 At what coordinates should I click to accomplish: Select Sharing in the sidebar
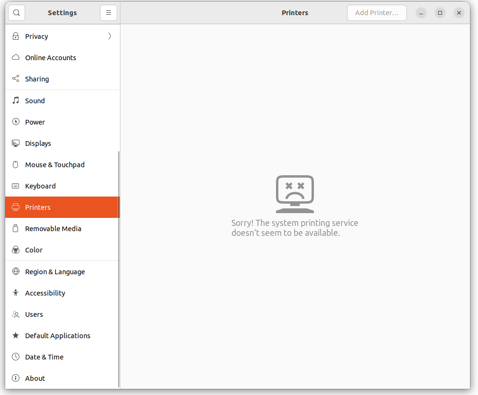[x=63, y=79]
